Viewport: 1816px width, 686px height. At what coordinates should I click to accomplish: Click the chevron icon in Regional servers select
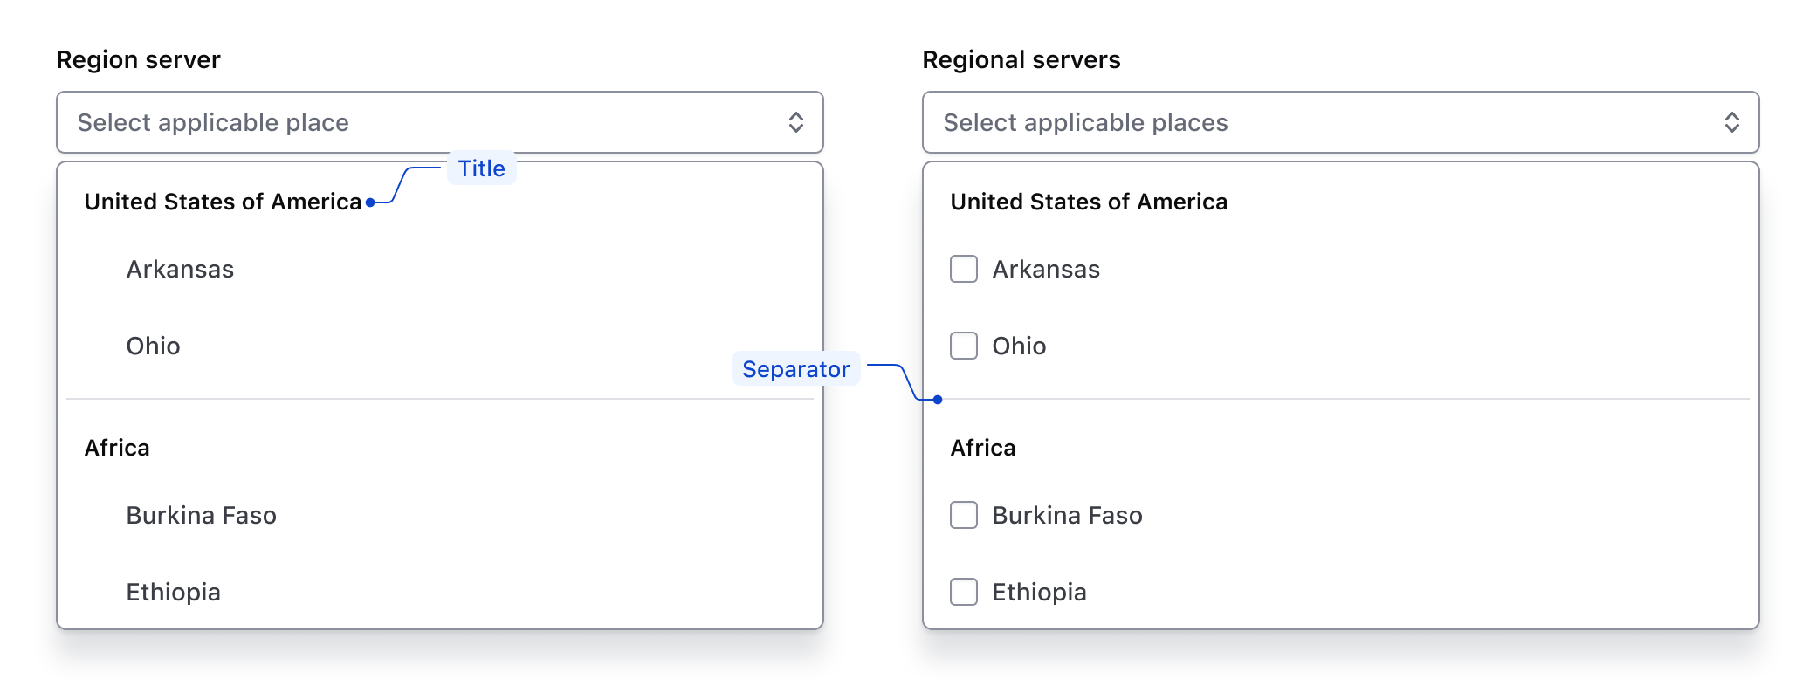coord(1732,123)
